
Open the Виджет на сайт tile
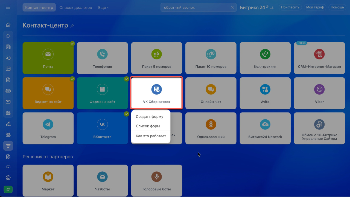point(48,93)
